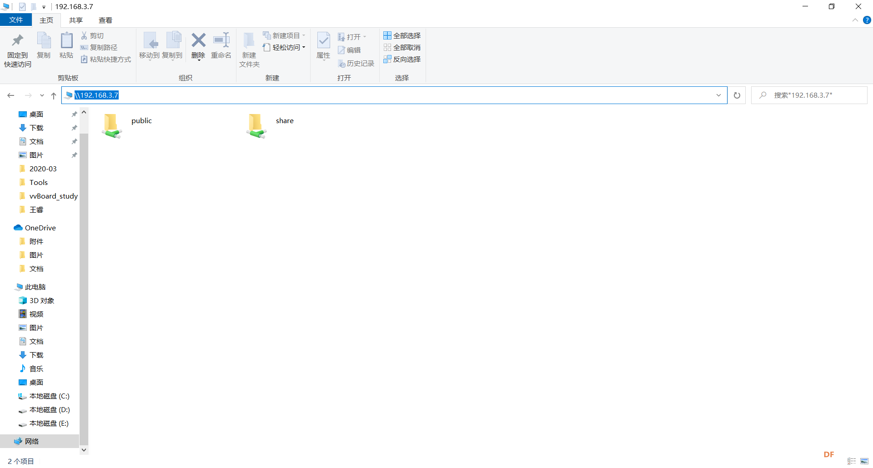The height and width of the screenshot is (468, 873).
Task: Click navigation pane scroll up arrow
Action: 84,112
